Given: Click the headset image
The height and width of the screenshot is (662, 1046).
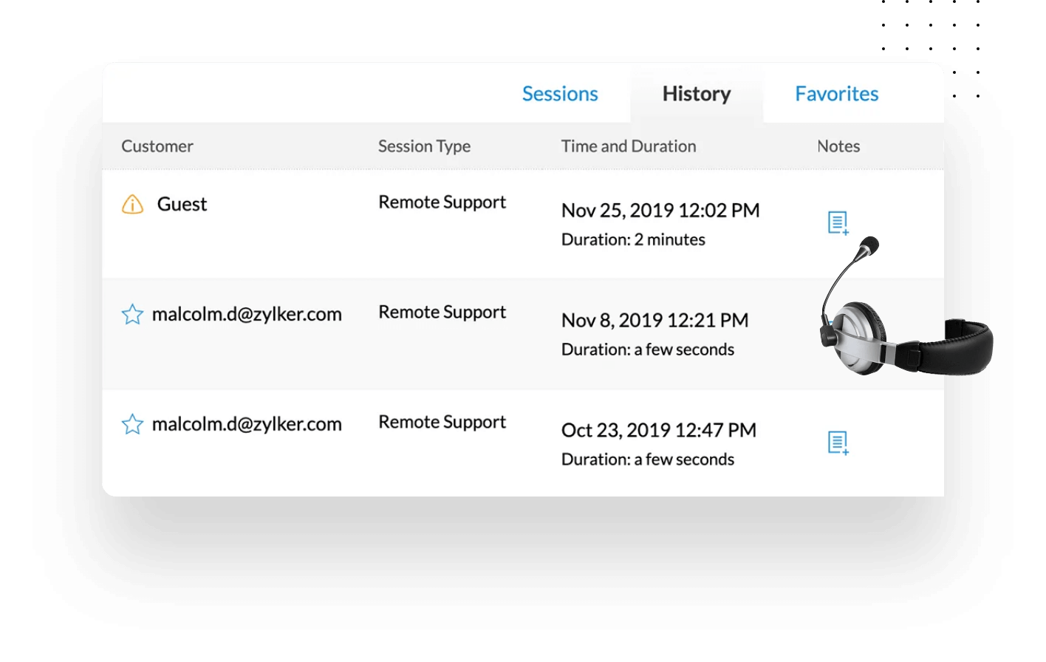Looking at the screenshot, I should pyautogui.click(x=906, y=307).
